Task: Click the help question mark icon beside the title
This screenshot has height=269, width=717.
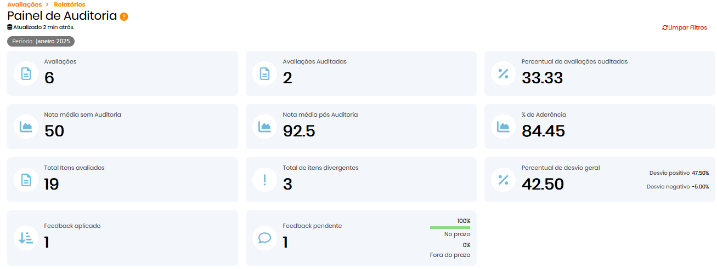Action: [124, 16]
